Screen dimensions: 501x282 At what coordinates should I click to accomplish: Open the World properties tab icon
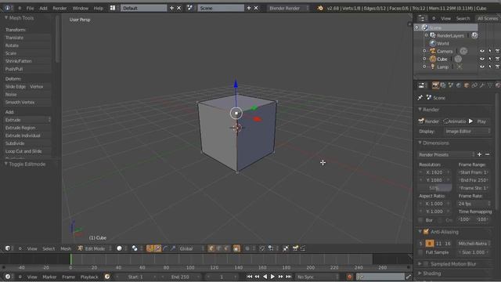click(459, 85)
